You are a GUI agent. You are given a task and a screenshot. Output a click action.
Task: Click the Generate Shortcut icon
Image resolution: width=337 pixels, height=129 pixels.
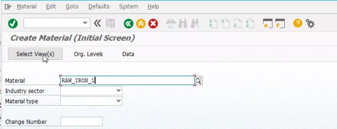click(280, 23)
